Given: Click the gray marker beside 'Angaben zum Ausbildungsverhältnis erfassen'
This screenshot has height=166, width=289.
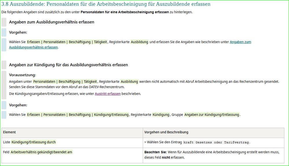Looking at the screenshot, I should [x=4, y=22].
